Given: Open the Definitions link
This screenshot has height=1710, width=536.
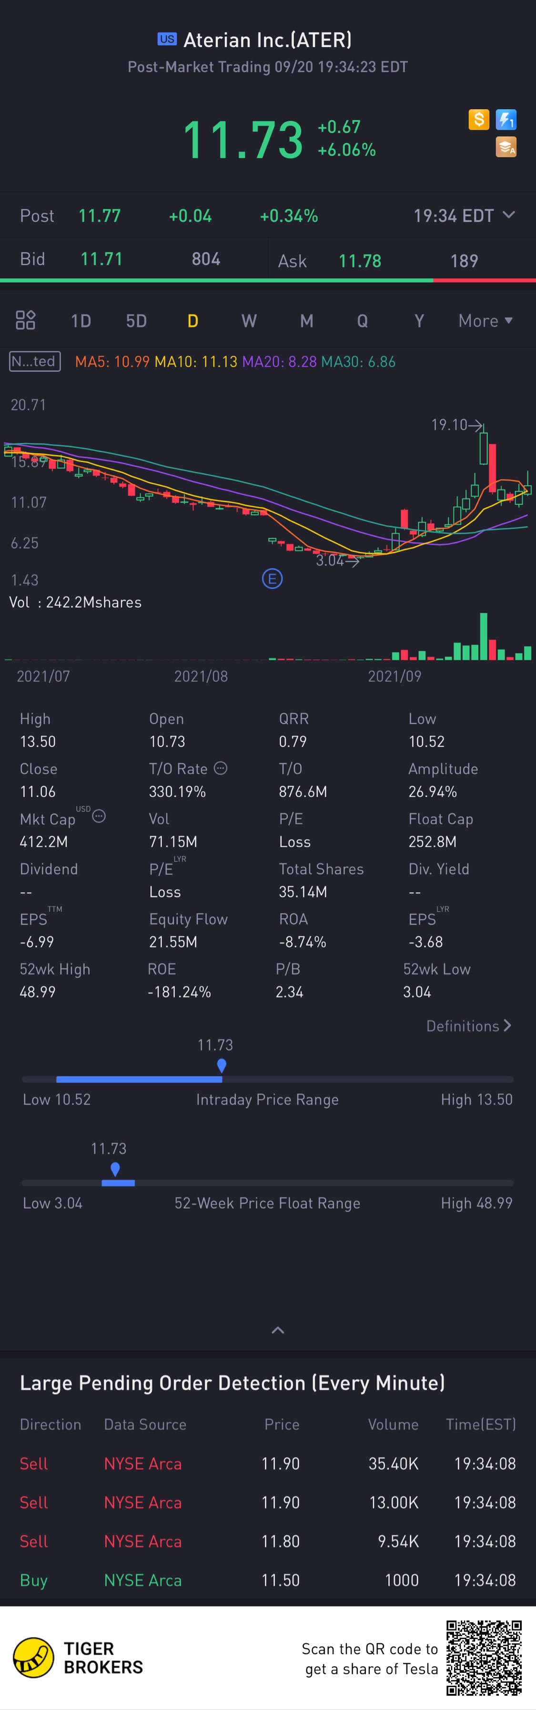Looking at the screenshot, I should [468, 1026].
